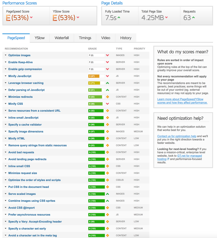This screenshot has height=238, width=217.
Task: Click orange diamond icon for Minimize redirects
Action: [107, 97]
